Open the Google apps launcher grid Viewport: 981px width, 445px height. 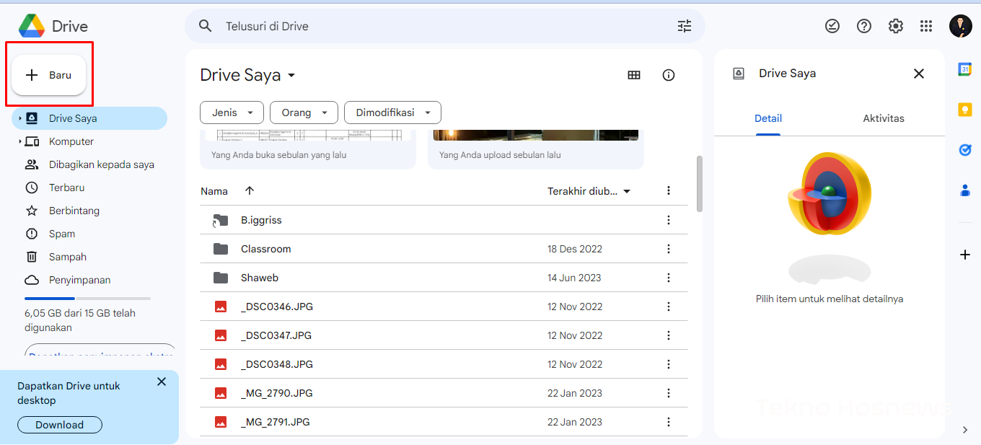click(926, 25)
